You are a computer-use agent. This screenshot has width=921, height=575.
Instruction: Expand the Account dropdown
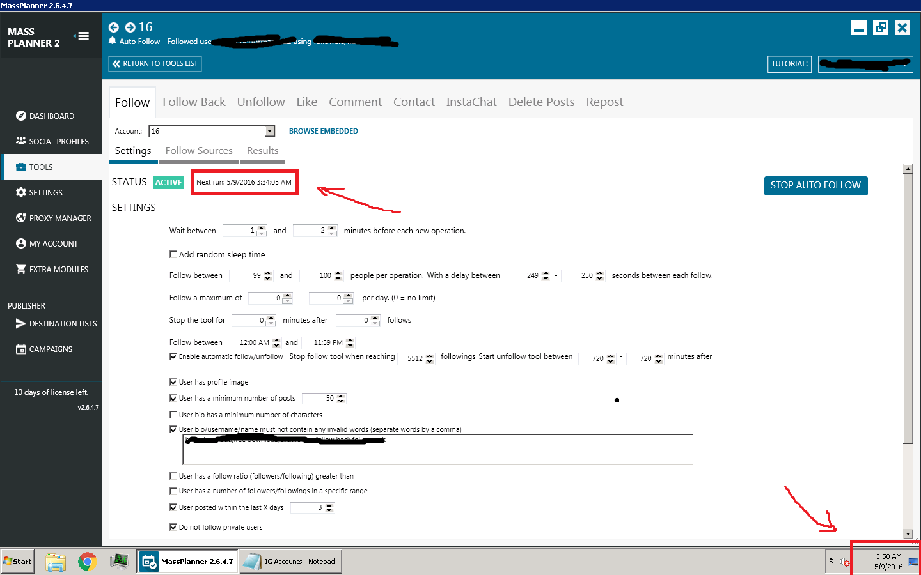(x=270, y=131)
